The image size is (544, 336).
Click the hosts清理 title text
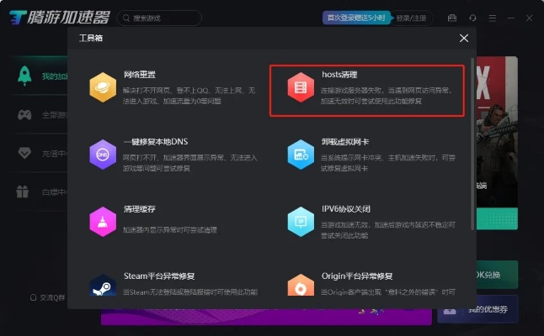point(339,75)
